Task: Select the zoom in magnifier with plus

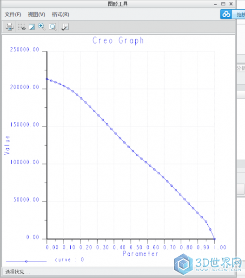Action: pos(42,26)
